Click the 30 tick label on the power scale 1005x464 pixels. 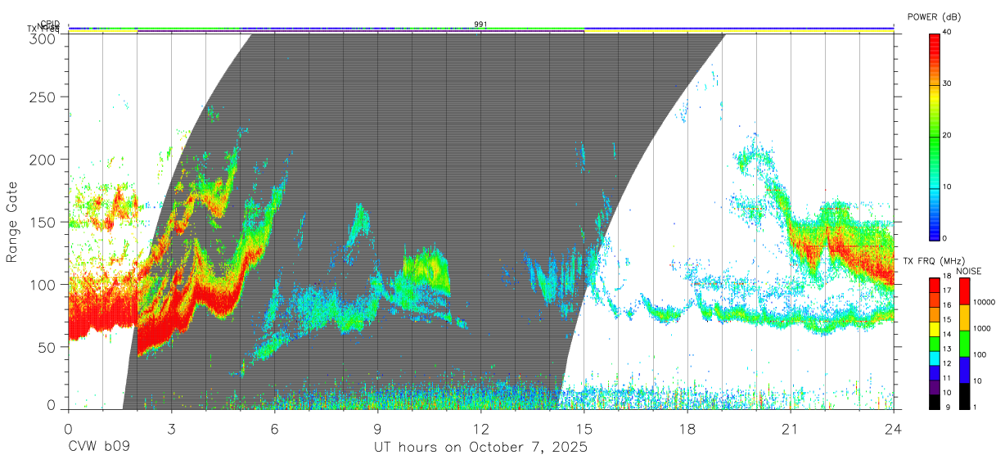[x=948, y=83]
